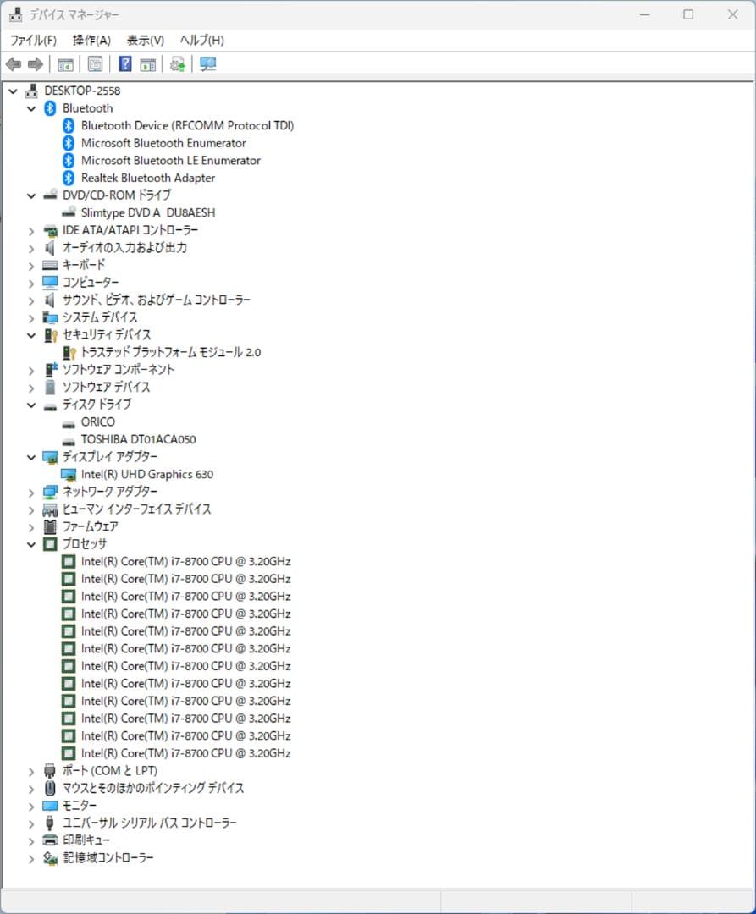The height and width of the screenshot is (914, 756).
Task: Click the Show/Hide Action Pane toolbar icon
Action: pos(149,64)
